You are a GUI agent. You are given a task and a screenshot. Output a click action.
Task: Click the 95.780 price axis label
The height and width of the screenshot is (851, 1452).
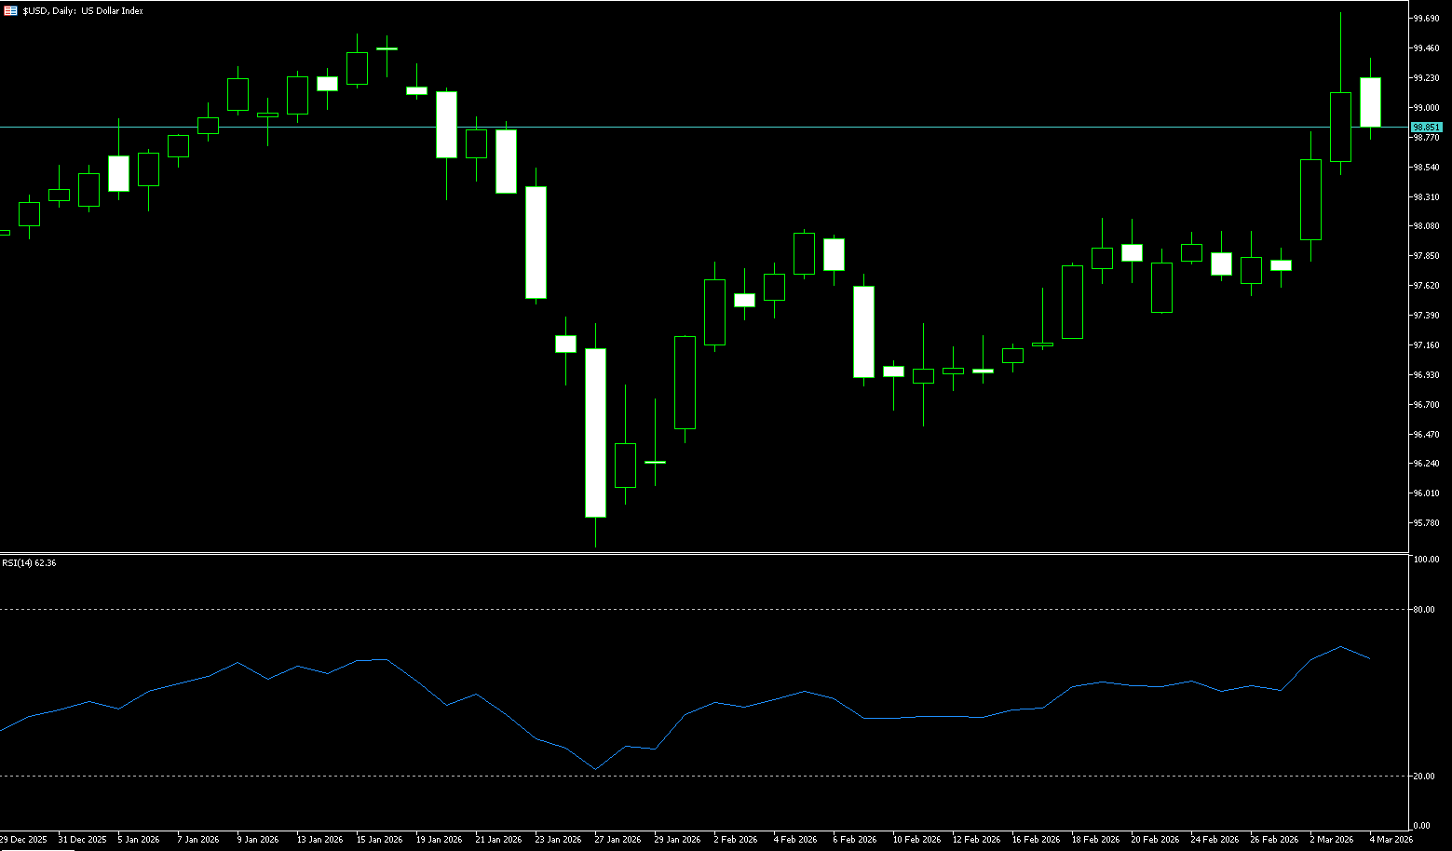click(1426, 523)
